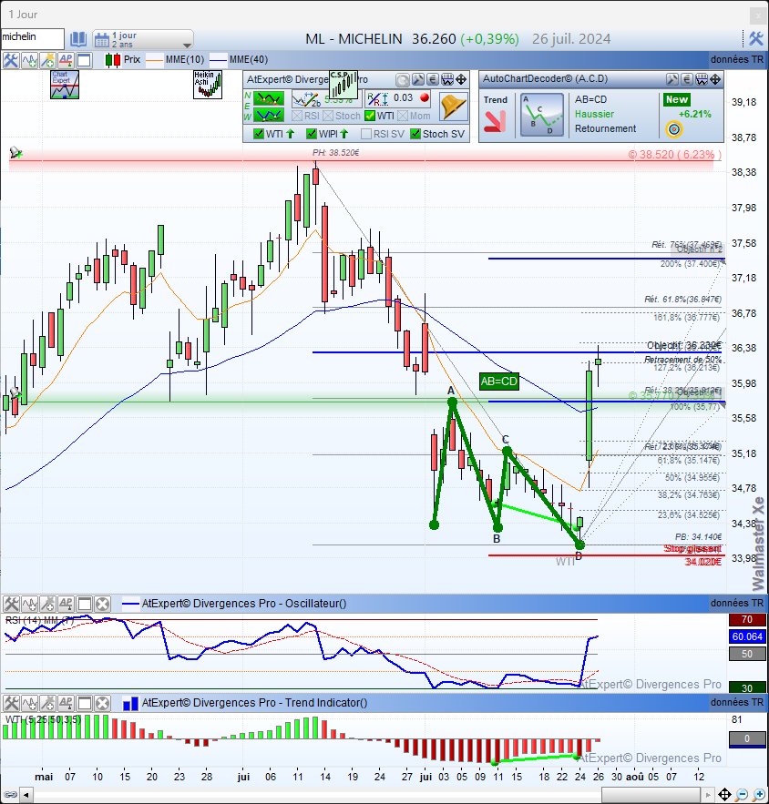The height and width of the screenshot is (804, 769).
Task: Click the euro icon in Divergences Pro header
Action: tap(433, 79)
